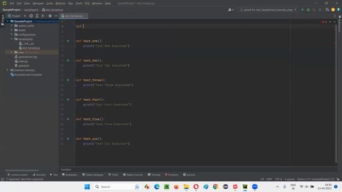Open the IDE updates yellow icon

(x=333, y=10)
